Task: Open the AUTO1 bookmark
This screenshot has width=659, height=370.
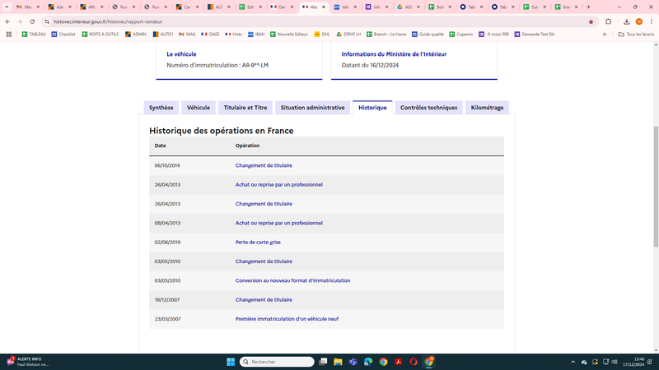Action: click(163, 35)
